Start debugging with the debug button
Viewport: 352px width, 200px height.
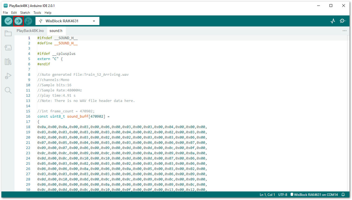click(28, 21)
